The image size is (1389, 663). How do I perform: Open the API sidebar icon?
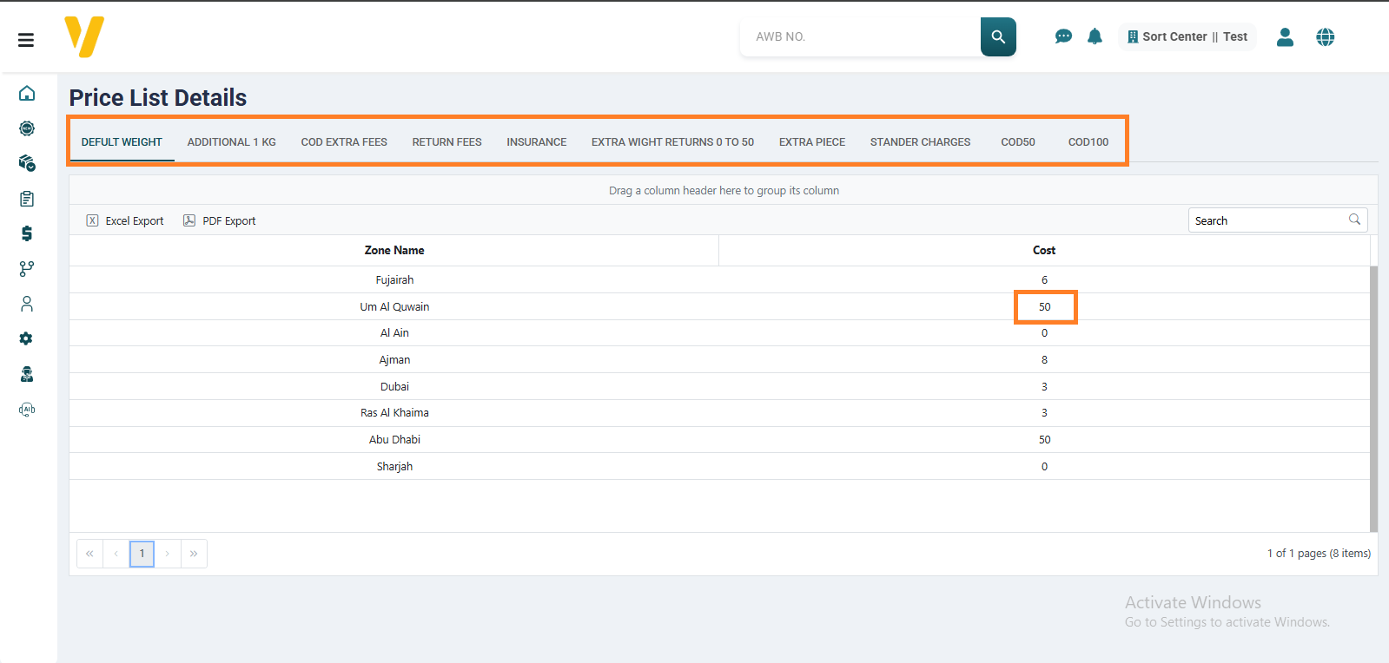(27, 410)
